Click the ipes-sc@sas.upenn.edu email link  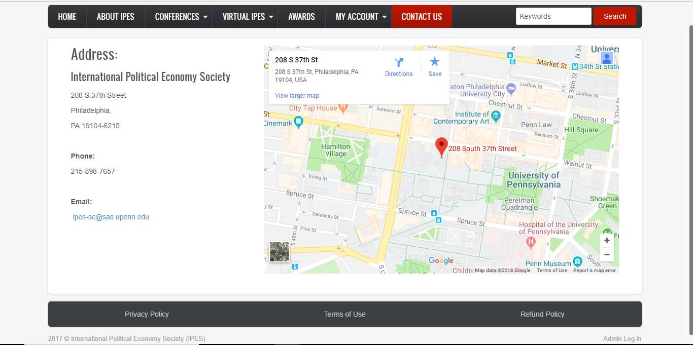[111, 217]
